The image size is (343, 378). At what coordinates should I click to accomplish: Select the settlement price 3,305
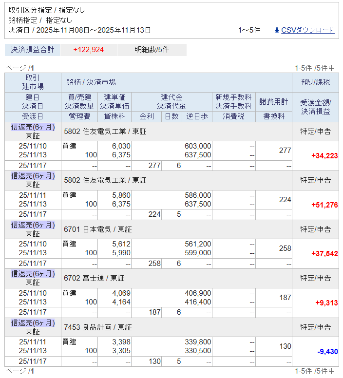tap(121, 351)
